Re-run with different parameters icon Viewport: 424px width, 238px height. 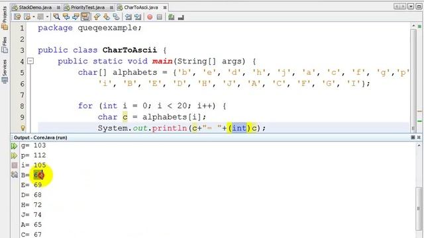pyautogui.click(x=14, y=156)
